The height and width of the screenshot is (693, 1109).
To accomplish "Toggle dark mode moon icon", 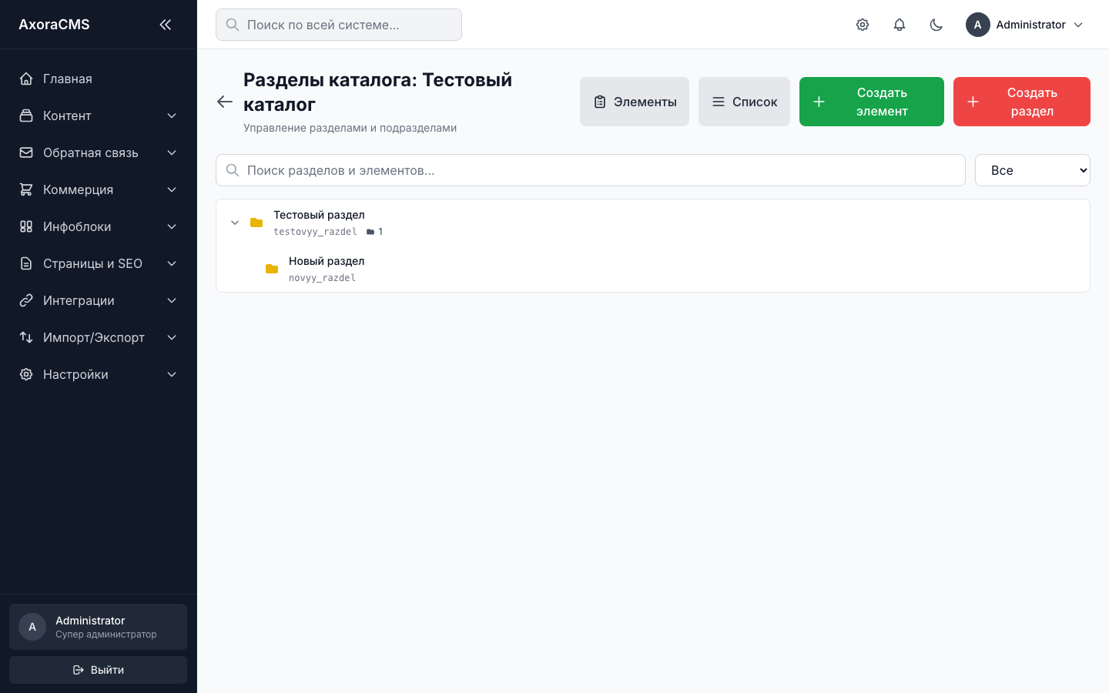I will [936, 25].
